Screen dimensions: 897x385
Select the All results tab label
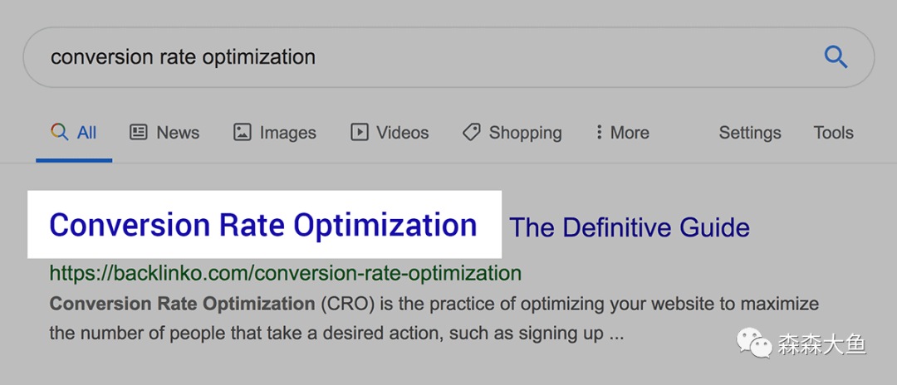(87, 133)
